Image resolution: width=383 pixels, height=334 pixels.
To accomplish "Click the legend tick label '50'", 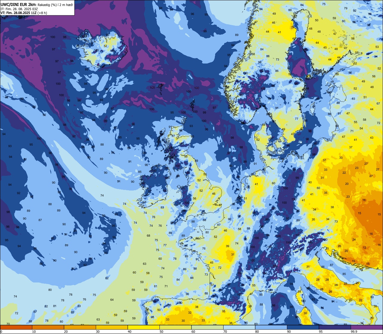I will (x=161, y=332).
